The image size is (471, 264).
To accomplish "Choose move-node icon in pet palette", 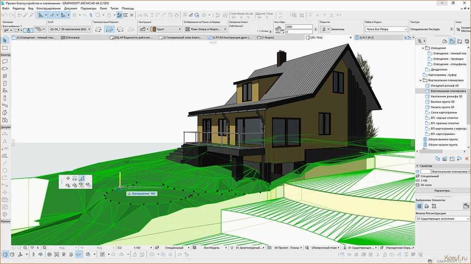I will pyautogui.click(x=68, y=178).
